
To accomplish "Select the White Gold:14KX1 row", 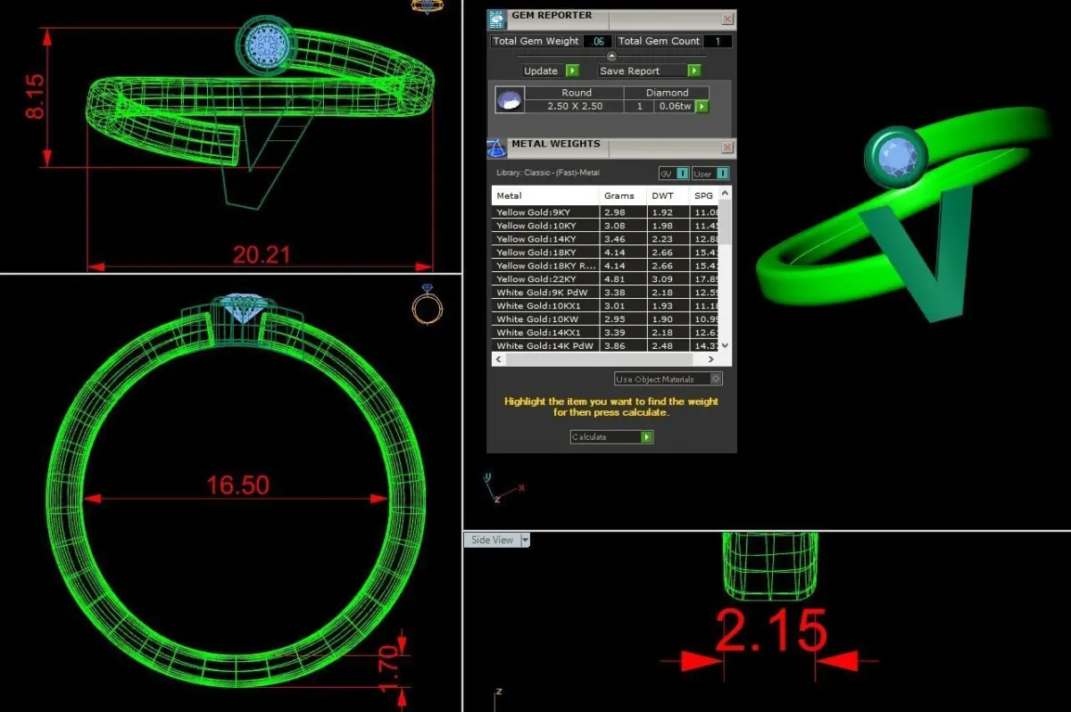I will click(x=605, y=333).
